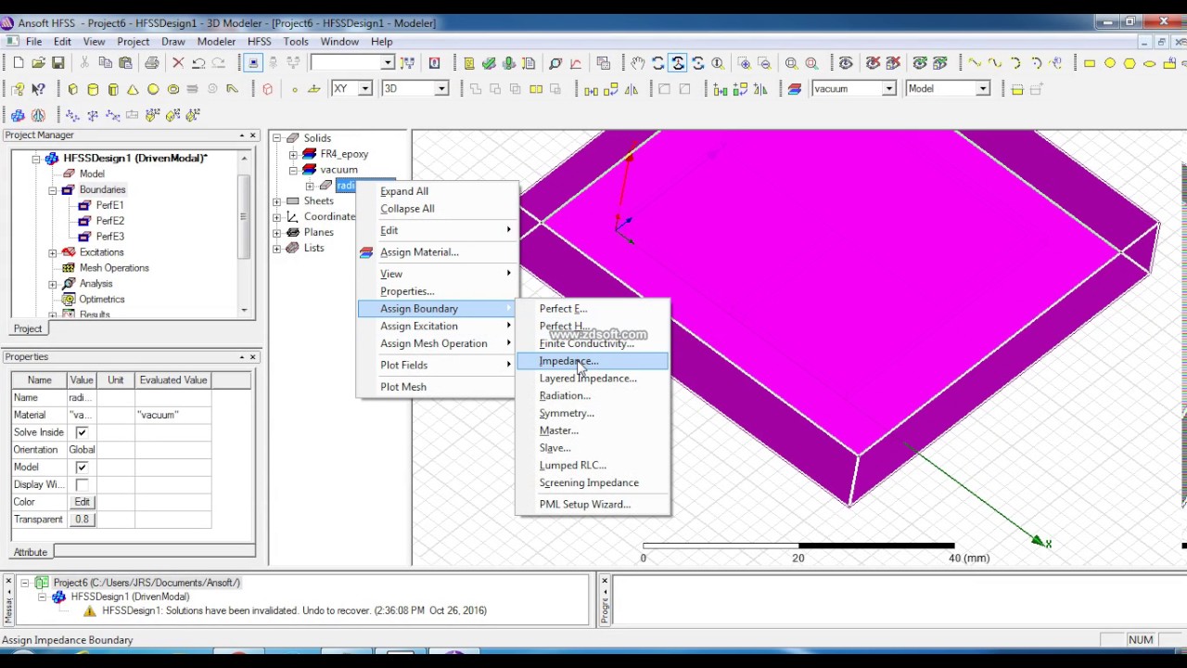Choose Radiation... boundary option
Screen dimensions: 1187x668
pyautogui.click(x=592, y=396)
